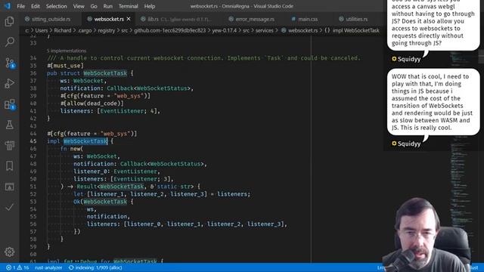Open the Terminal menu

pyautogui.click(x=128, y=6)
